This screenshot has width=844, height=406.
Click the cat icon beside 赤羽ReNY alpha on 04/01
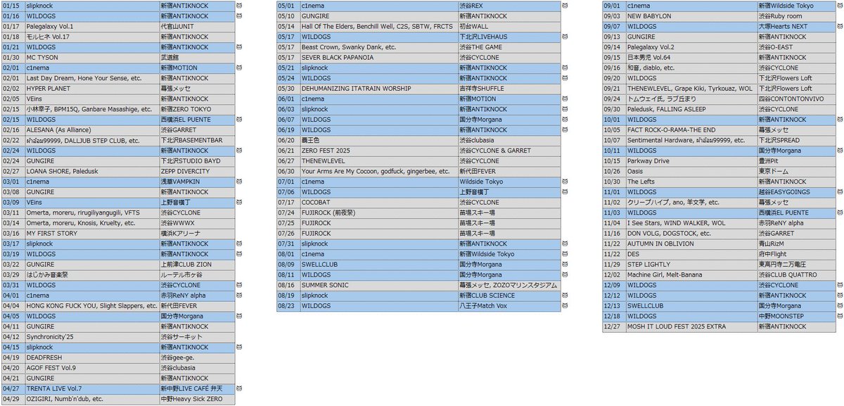(240, 296)
